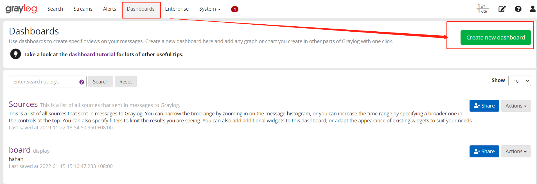Open the Alerts page
The image size is (537, 184).
click(x=110, y=9)
